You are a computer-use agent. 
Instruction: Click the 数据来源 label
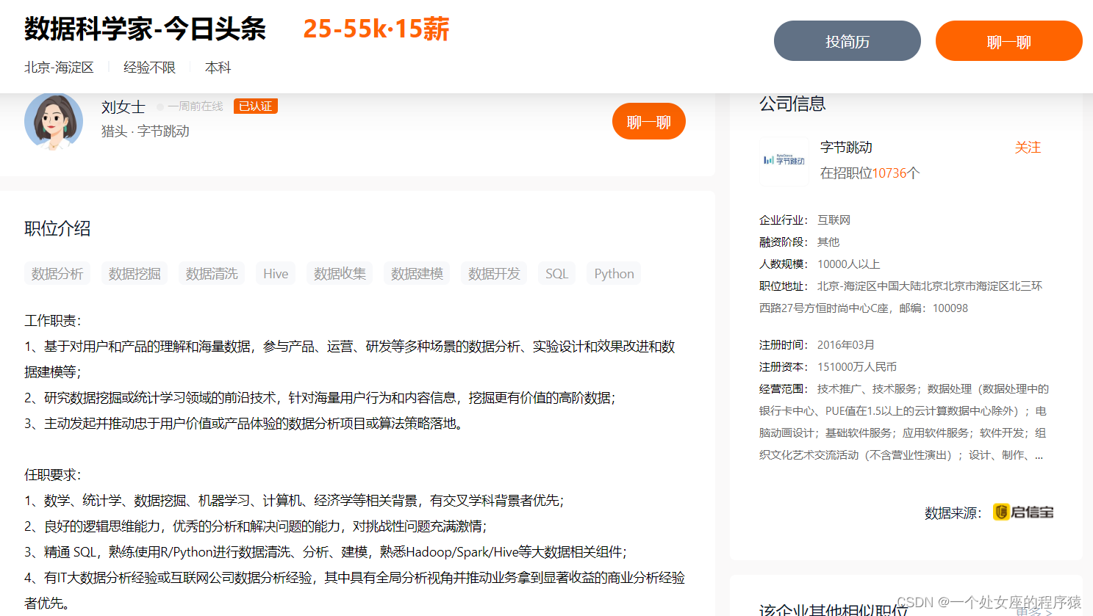953,512
